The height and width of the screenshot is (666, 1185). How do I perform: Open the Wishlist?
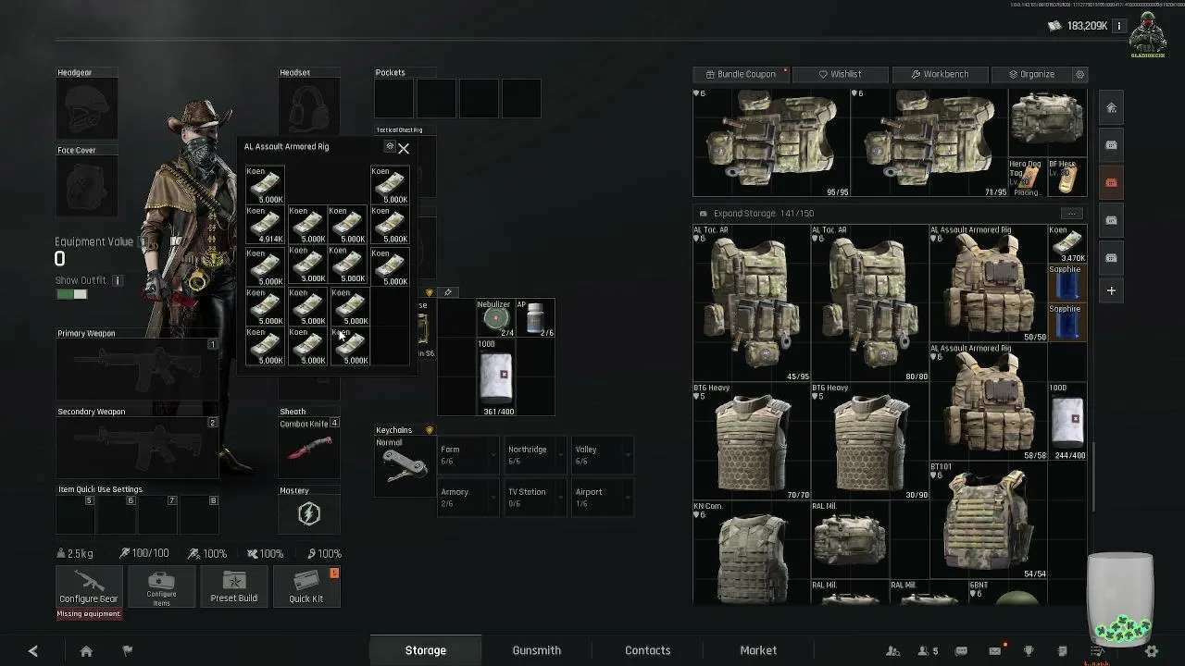click(840, 74)
